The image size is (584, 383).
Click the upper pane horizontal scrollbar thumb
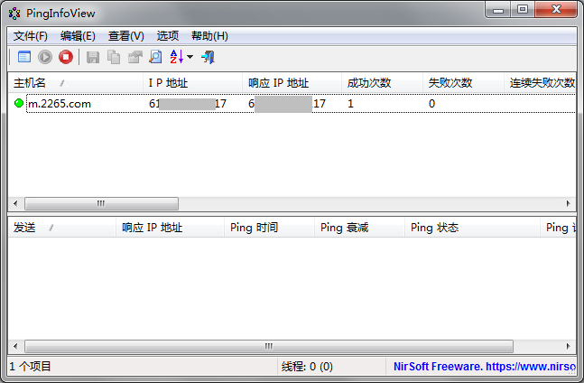[101, 203]
